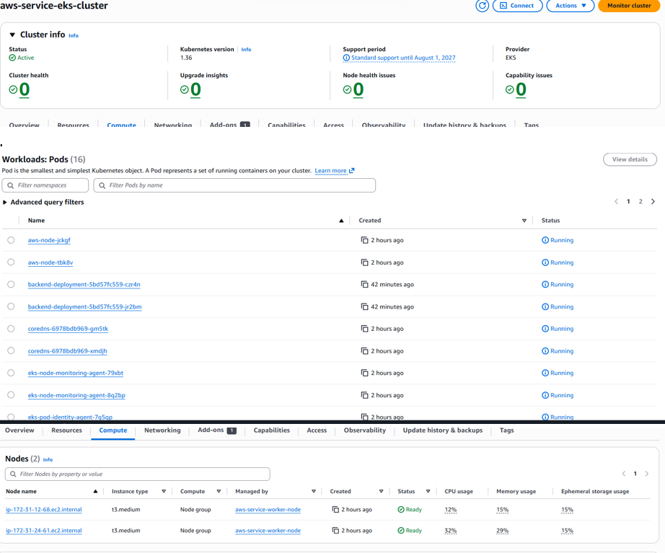Open page 2 of Pods list

pos(640,201)
